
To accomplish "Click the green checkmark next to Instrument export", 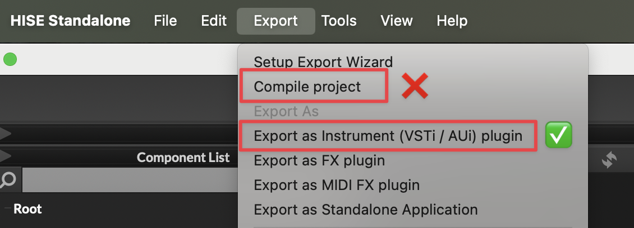I will 558,136.
